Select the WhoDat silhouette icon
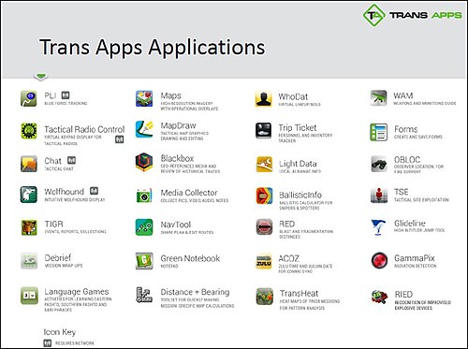 pyautogui.click(x=264, y=98)
